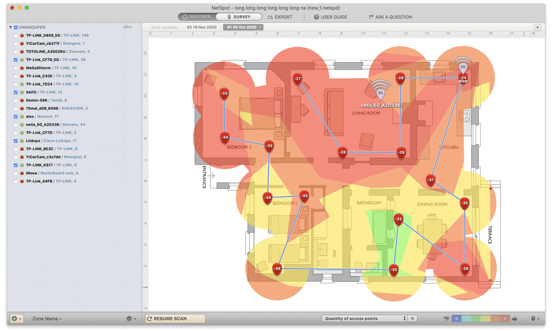Select the -37 measurement point near Kitchen
This screenshot has width=552, height=331.
click(431, 180)
